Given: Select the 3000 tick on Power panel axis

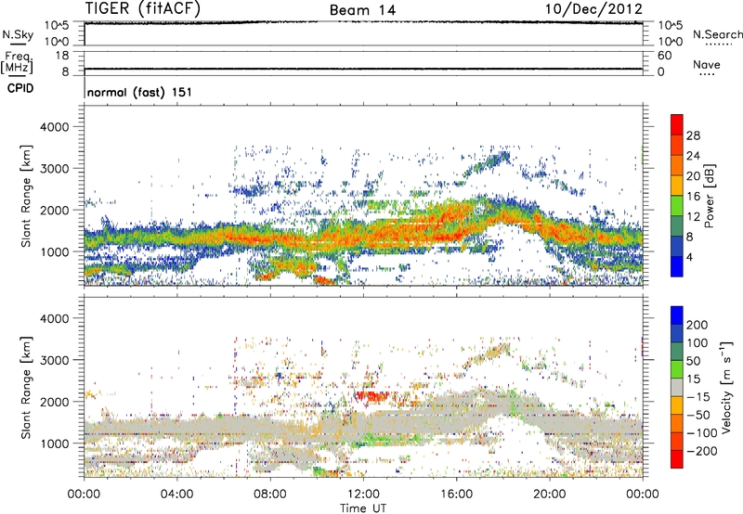Looking at the screenshot, I should 55,169.
